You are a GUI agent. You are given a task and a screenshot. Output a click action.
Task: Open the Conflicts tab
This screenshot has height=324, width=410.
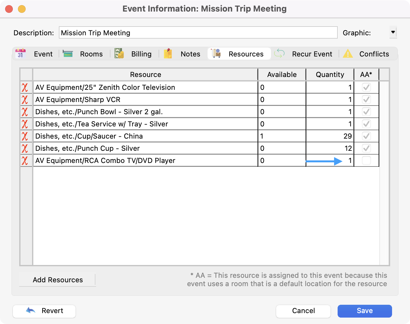pyautogui.click(x=374, y=54)
